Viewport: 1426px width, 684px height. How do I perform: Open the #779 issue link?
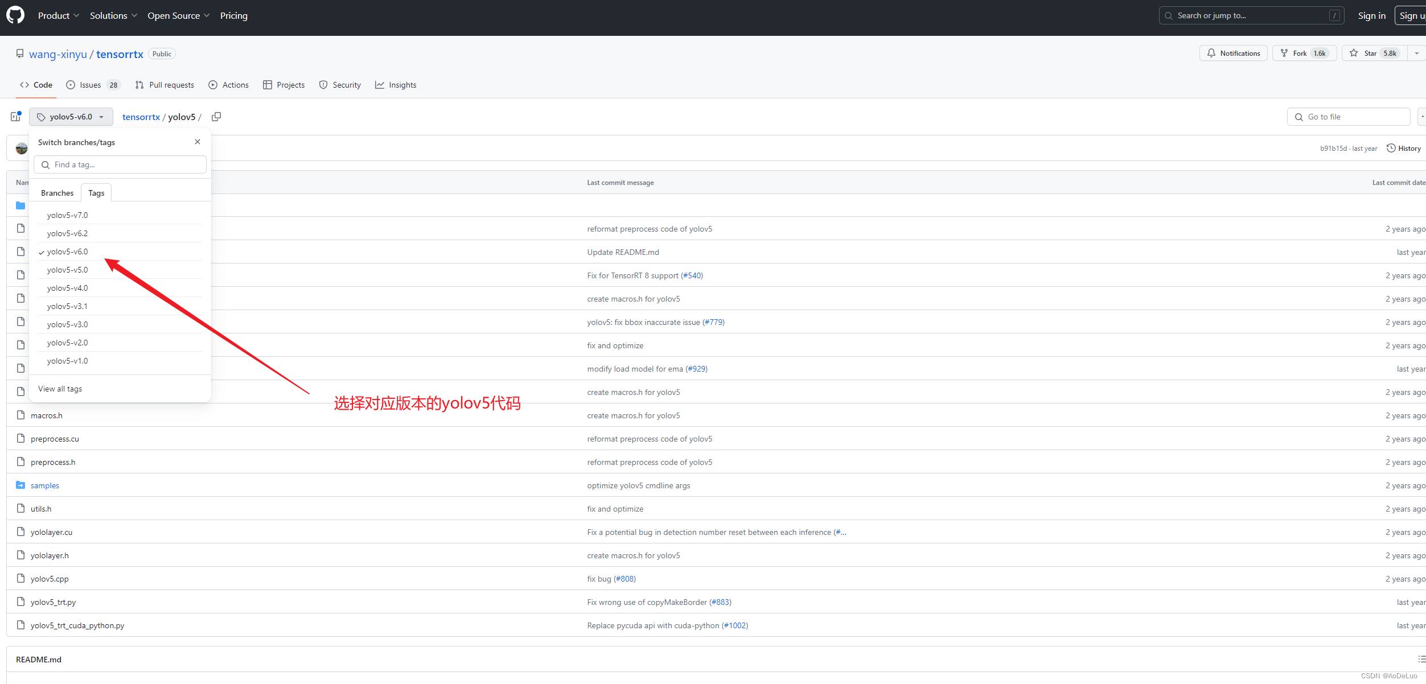[x=713, y=322]
